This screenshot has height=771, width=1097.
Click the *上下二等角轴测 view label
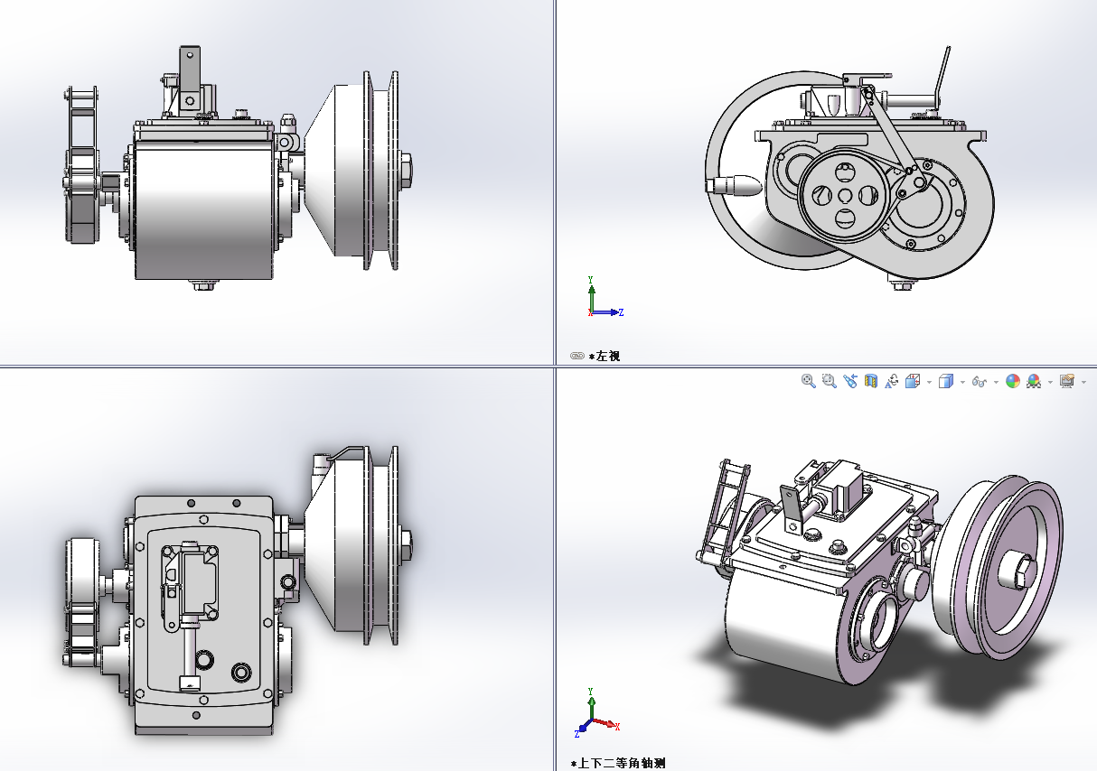click(617, 763)
